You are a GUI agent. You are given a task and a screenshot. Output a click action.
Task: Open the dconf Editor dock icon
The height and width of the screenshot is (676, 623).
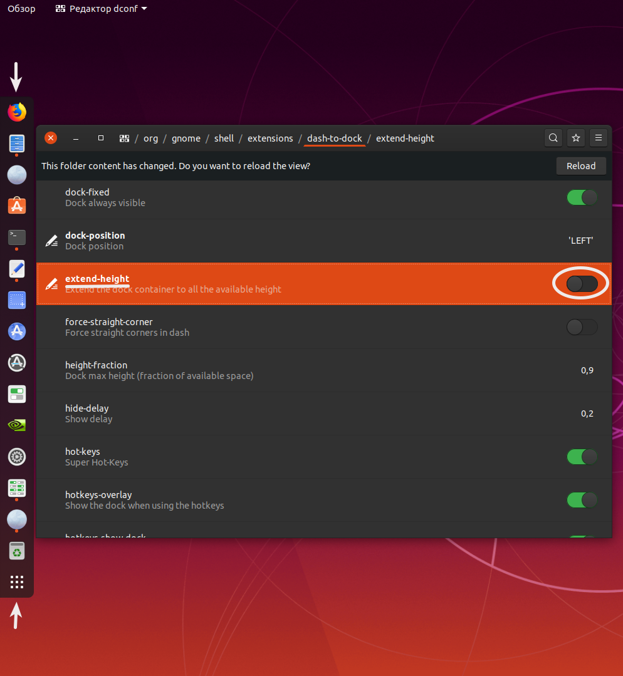point(17,488)
